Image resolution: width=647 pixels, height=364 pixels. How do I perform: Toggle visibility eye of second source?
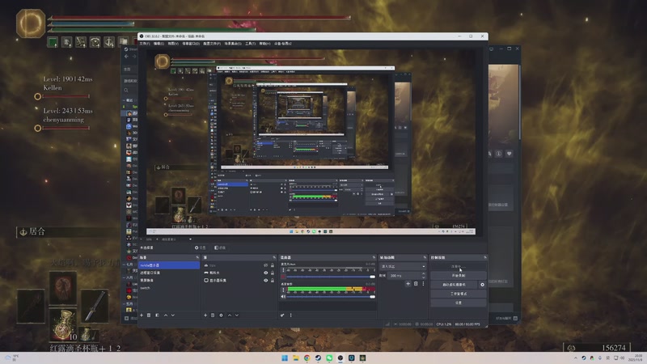265,273
